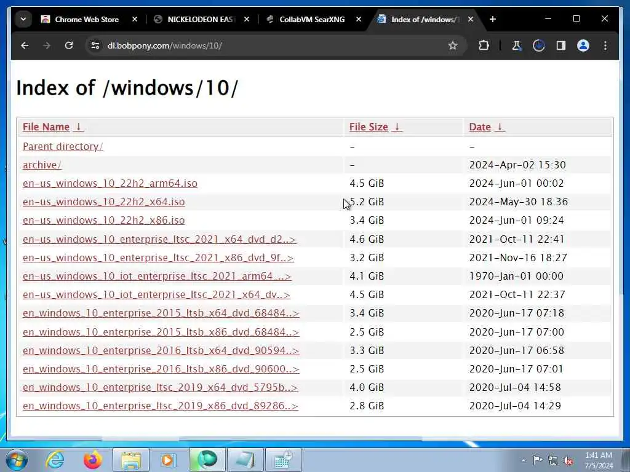Download enterprise ltsc 2019 x86 dvd ISO

[x=161, y=406]
